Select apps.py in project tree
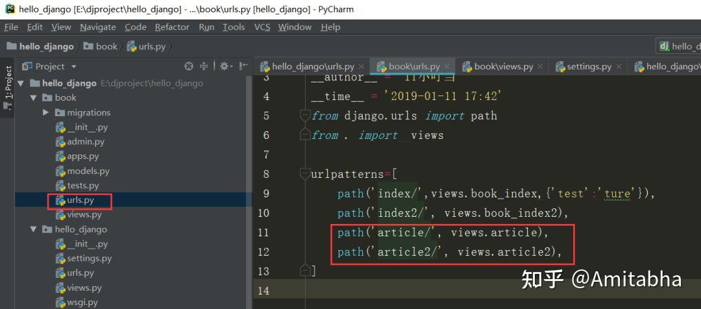701x309 pixels. 82,156
